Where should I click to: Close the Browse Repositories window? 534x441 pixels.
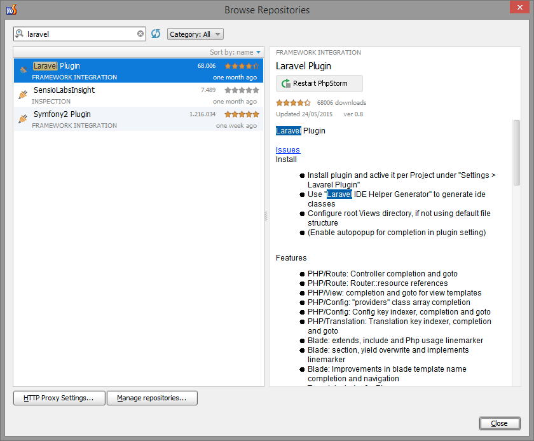[x=520, y=7]
